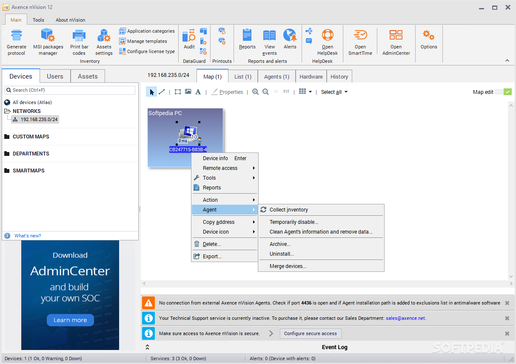Click sales@axence.net email link

click(405, 318)
